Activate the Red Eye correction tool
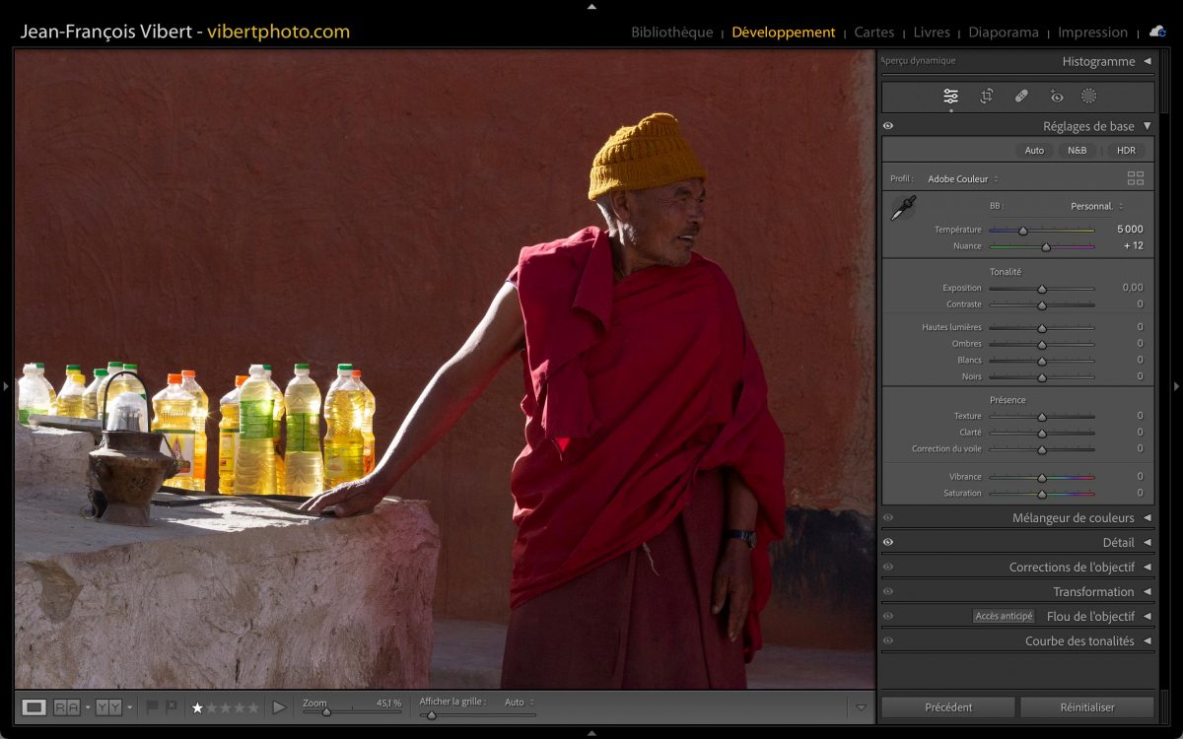This screenshot has height=739, width=1183. click(x=1057, y=96)
